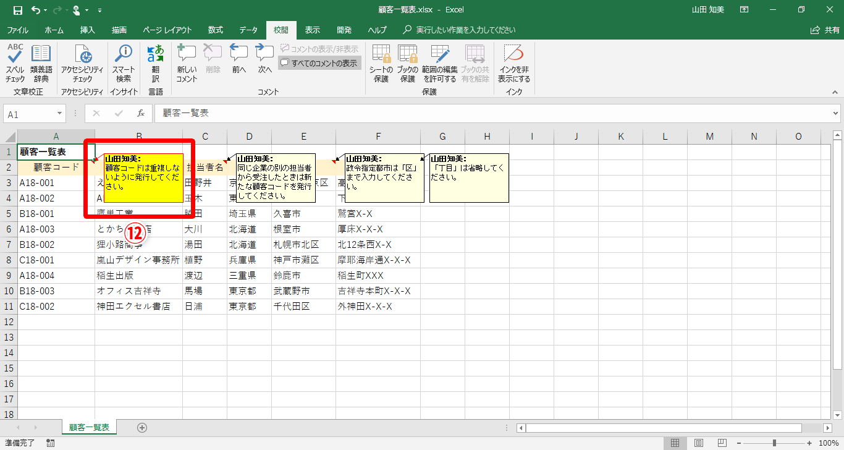The width and height of the screenshot is (844, 450).
Task: Switch to the ページ レイアウト tab
Action: (x=167, y=30)
